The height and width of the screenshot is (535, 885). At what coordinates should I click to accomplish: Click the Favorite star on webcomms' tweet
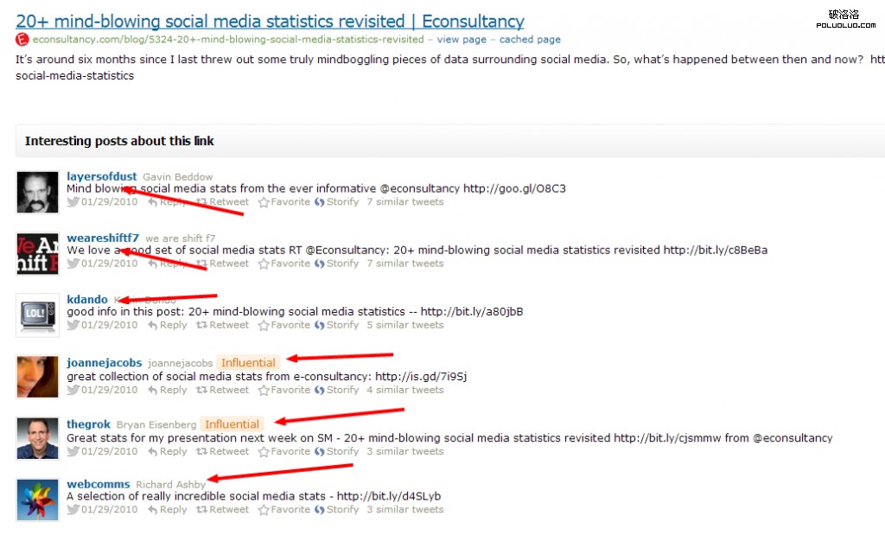pos(264,510)
